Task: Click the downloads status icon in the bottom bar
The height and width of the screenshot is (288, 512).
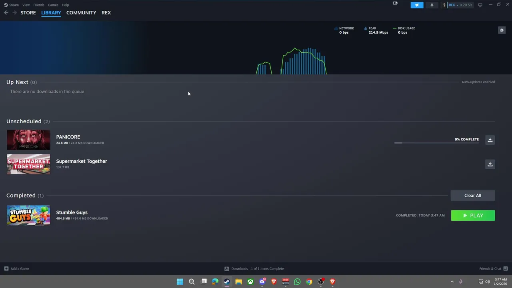Action: tap(226, 269)
